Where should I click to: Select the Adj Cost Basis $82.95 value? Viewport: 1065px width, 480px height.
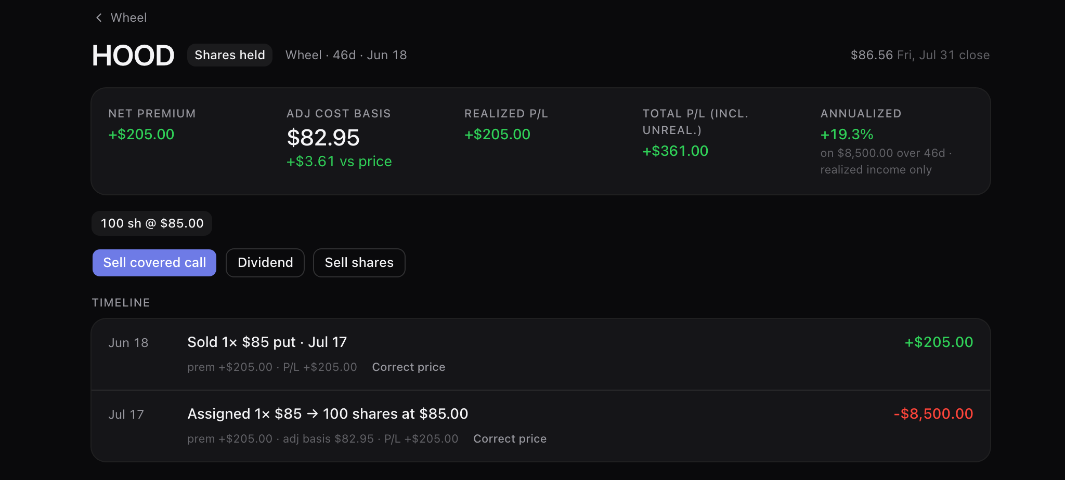pyautogui.click(x=323, y=138)
